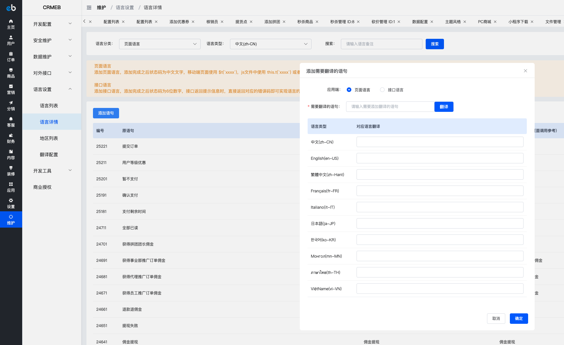564x345 pixels.
Task: Focus the 日本語(ja-JP) translation field
Action: 440,223
